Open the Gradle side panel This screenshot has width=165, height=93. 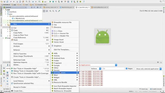164,10
